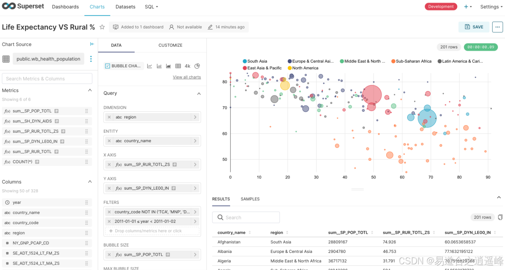Collapse the Chart Source panel arrow
505x270 pixels.
pos(92,44)
